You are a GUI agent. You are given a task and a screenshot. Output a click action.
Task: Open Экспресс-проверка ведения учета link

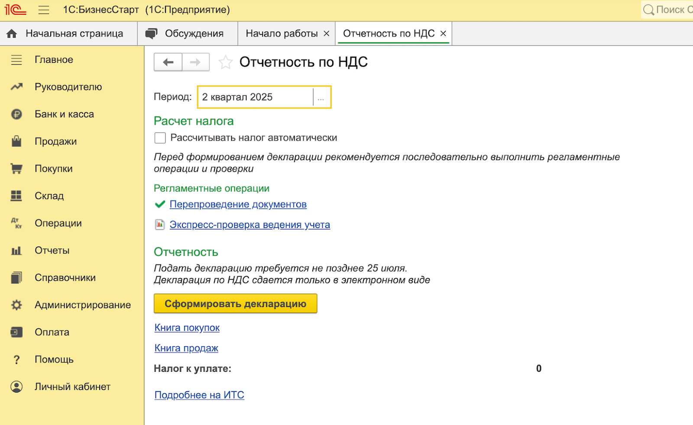pyautogui.click(x=249, y=225)
